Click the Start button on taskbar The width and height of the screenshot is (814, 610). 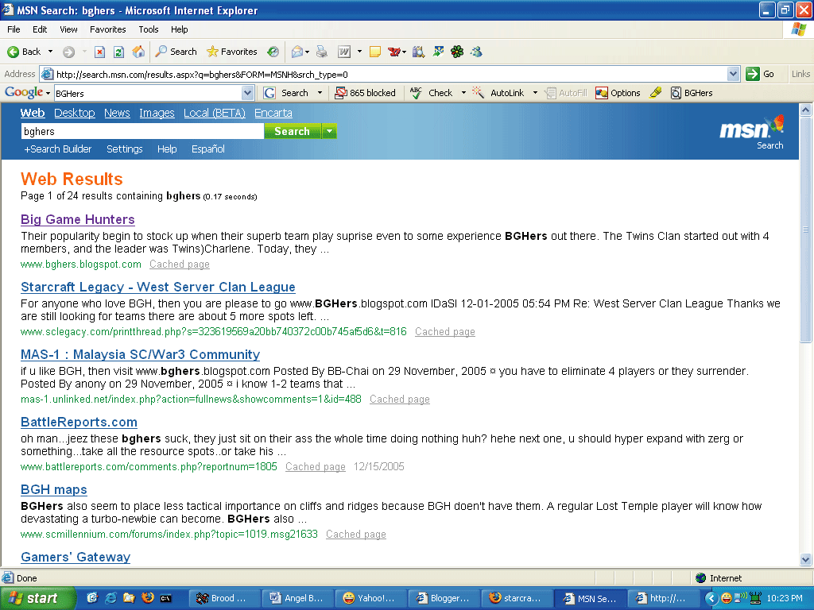click(38, 598)
